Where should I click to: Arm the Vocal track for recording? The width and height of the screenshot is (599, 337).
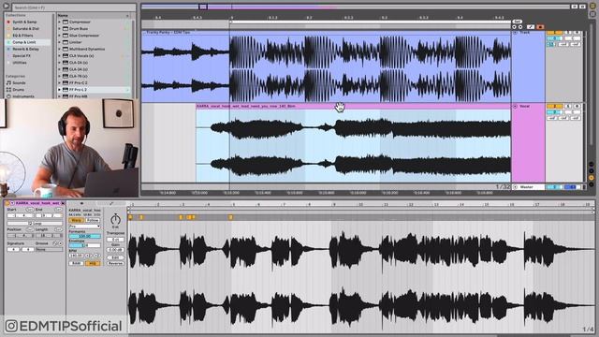577,106
